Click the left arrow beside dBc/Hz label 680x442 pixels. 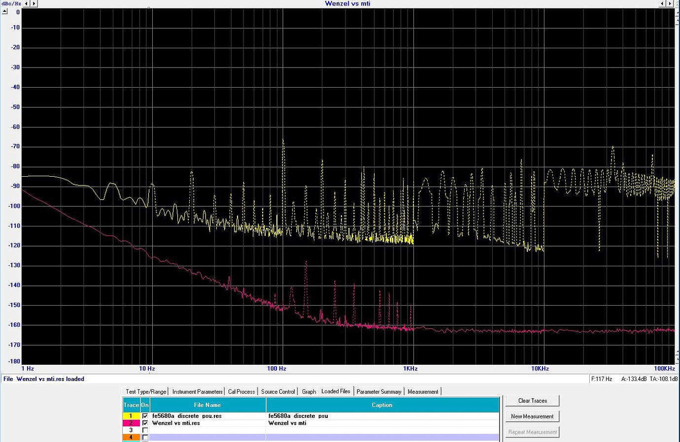[x=27, y=3]
